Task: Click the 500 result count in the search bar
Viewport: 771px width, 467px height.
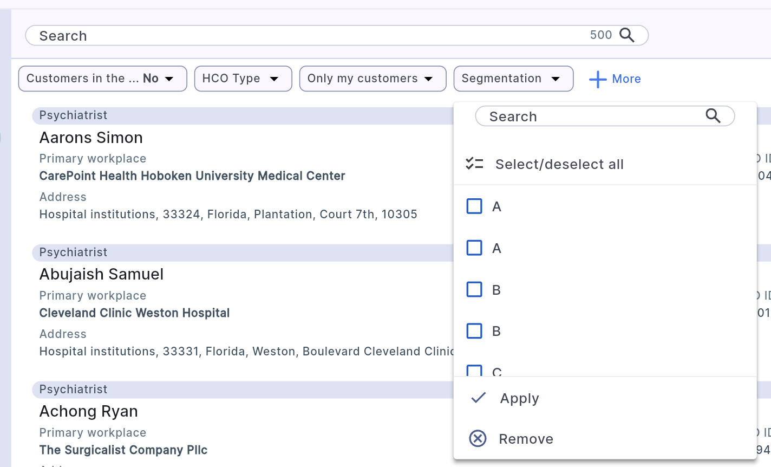Action: 601,35
